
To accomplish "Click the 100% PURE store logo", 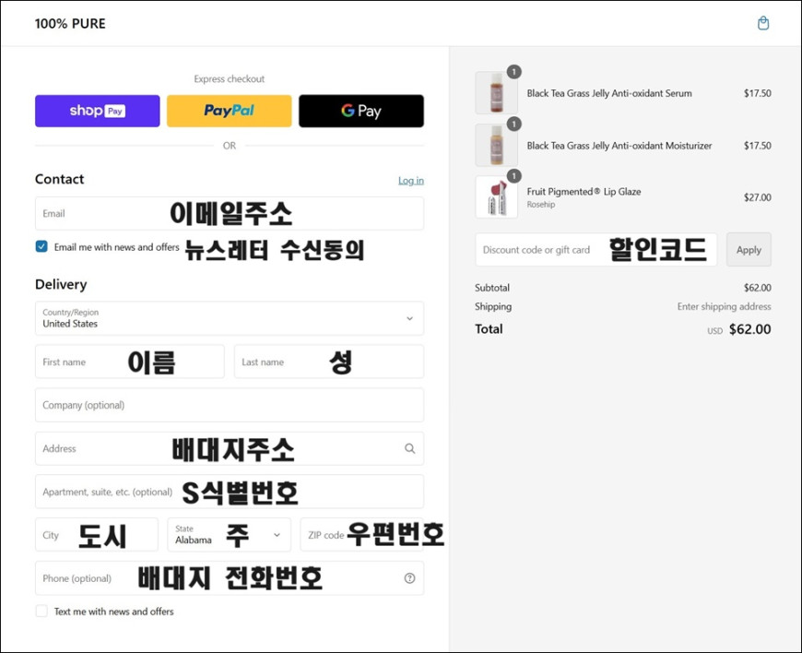I will click(x=70, y=24).
